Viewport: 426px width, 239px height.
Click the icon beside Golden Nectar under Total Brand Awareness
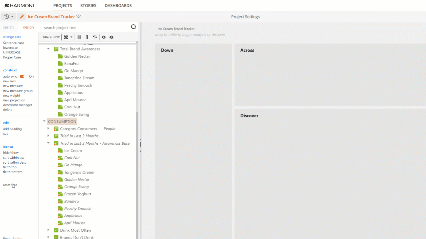tap(60, 56)
